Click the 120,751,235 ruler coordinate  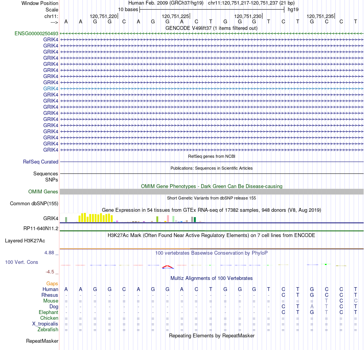pos(320,16)
